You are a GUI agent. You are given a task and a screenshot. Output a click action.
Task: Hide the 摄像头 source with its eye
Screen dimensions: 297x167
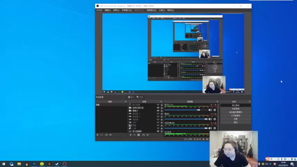[x=158, y=111]
